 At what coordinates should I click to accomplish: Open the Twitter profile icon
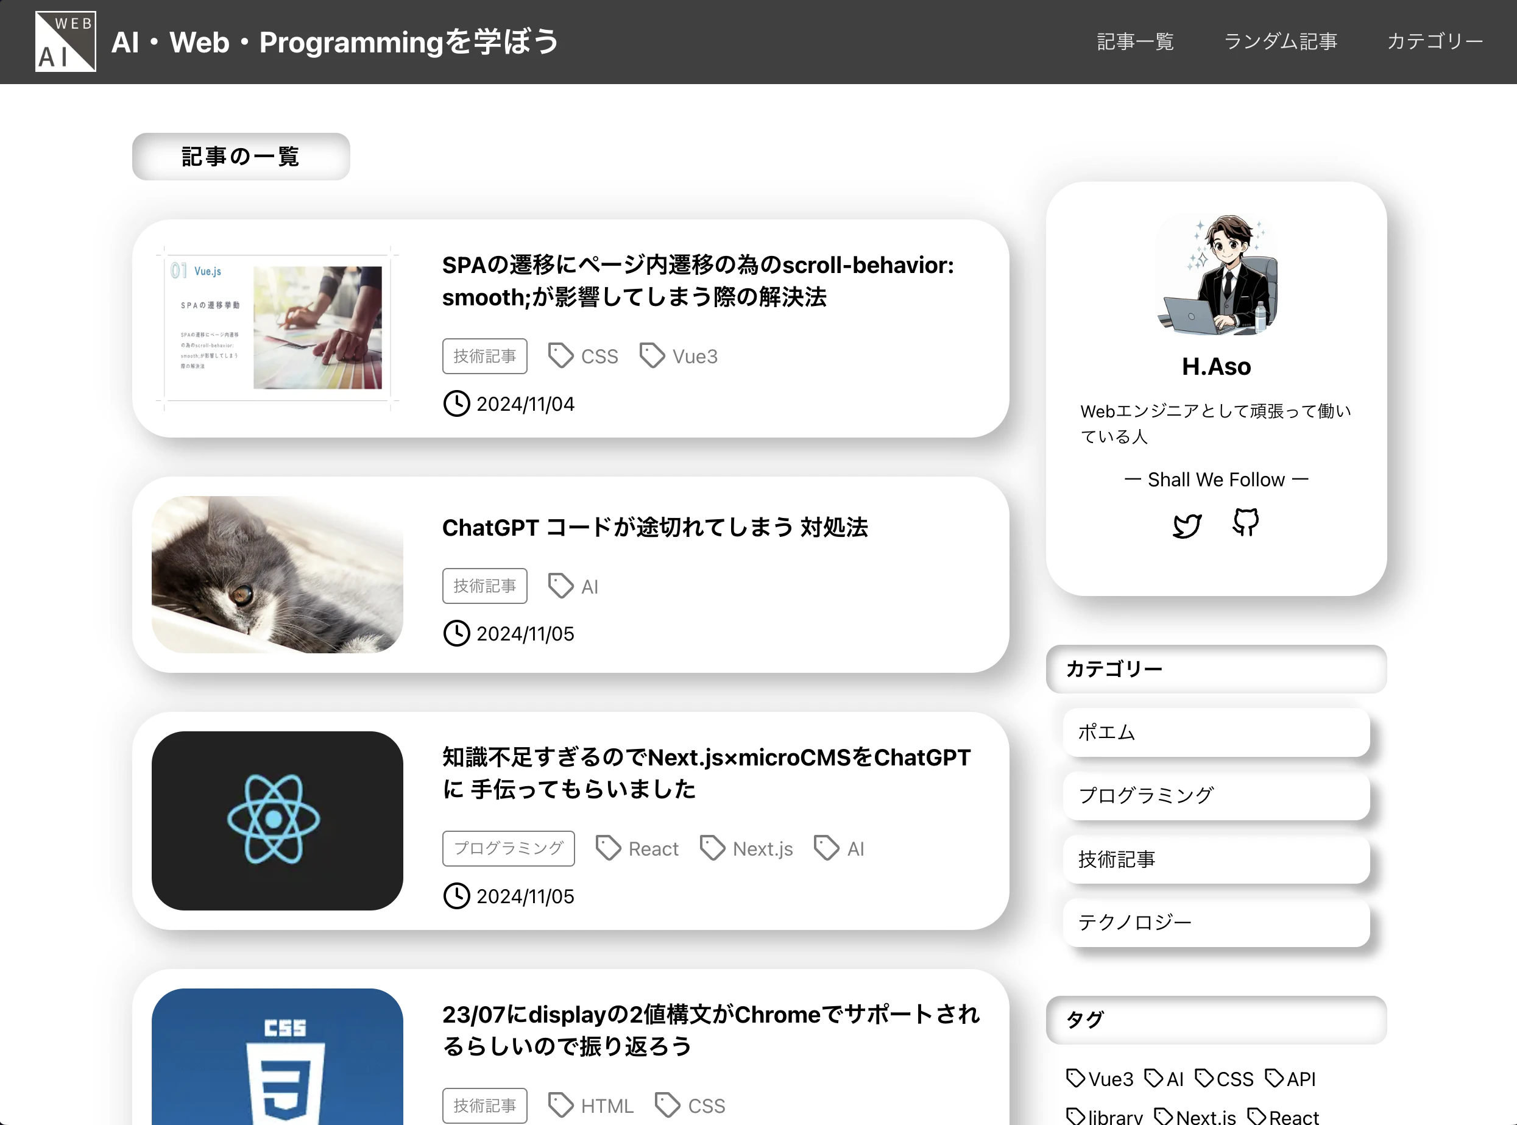pyautogui.click(x=1187, y=525)
